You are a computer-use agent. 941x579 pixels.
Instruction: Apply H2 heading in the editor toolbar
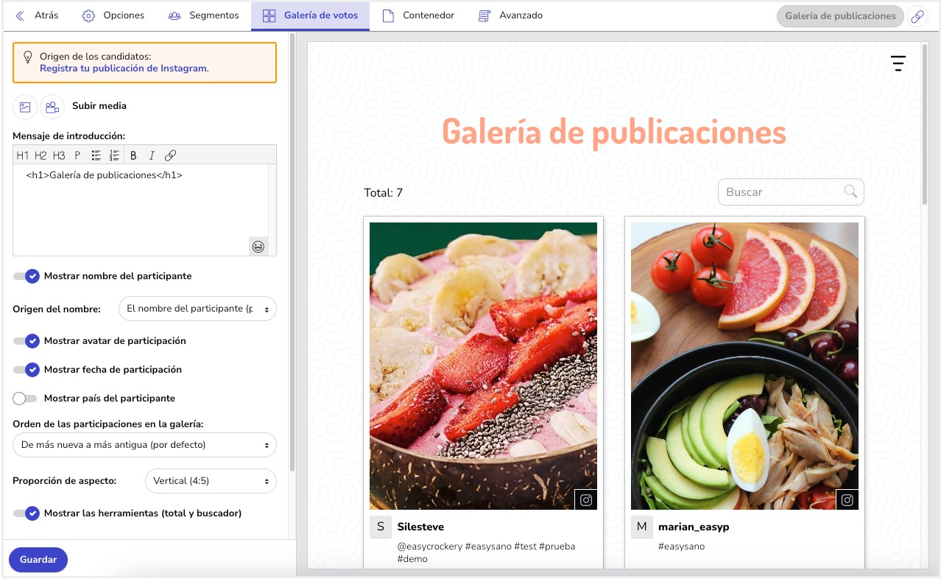[40, 155]
